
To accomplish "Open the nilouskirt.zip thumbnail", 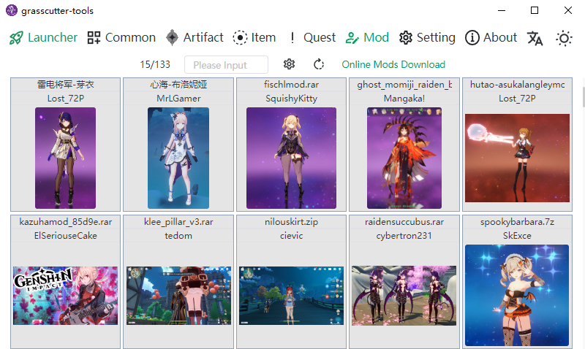I will (291, 296).
